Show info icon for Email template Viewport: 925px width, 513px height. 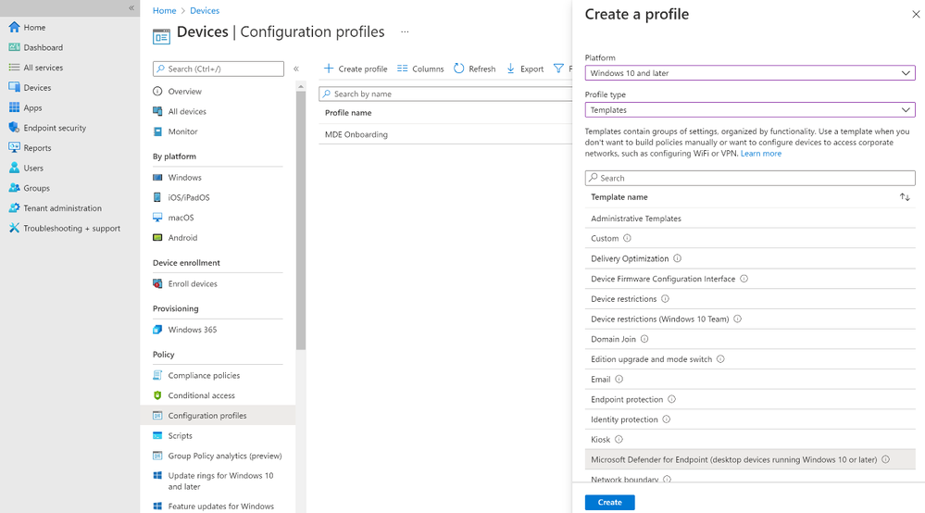619,379
